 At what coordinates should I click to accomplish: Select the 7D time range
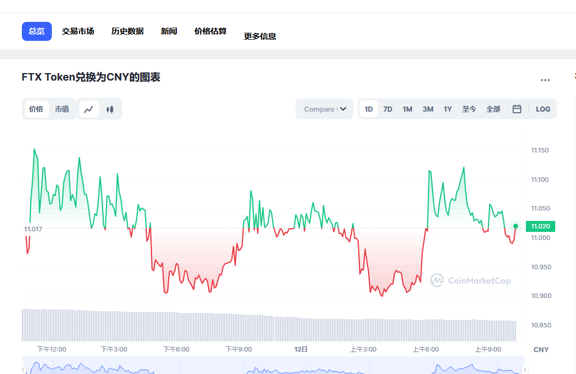tap(388, 109)
